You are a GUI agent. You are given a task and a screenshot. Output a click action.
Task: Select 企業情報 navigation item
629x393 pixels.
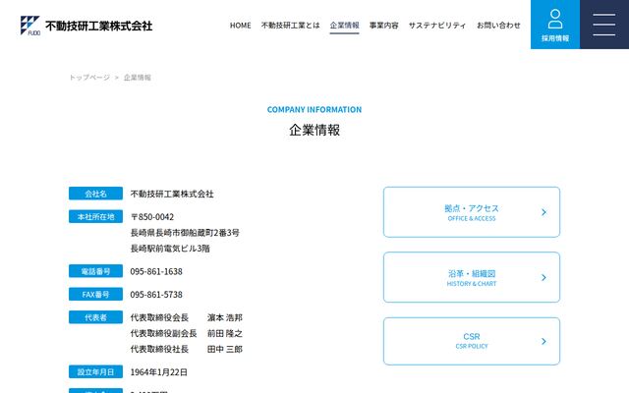(344, 26)
